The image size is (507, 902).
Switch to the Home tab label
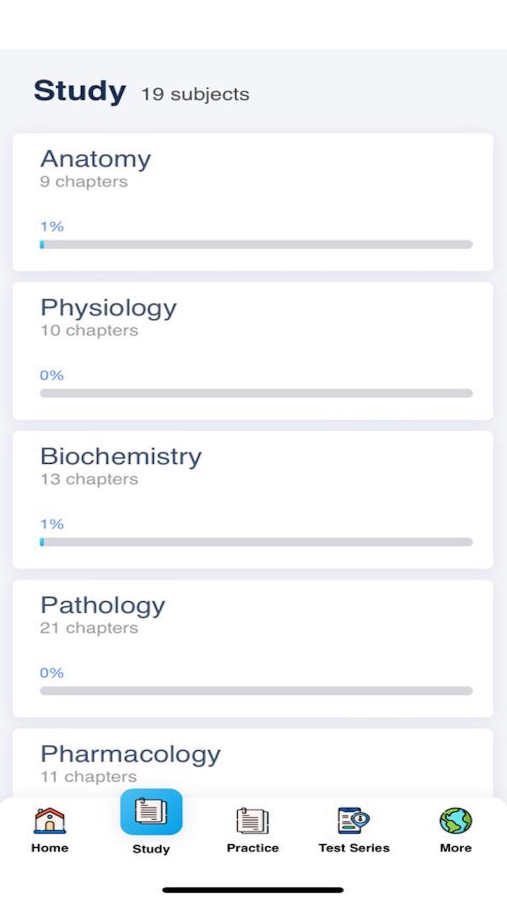[x=50, y=848]
